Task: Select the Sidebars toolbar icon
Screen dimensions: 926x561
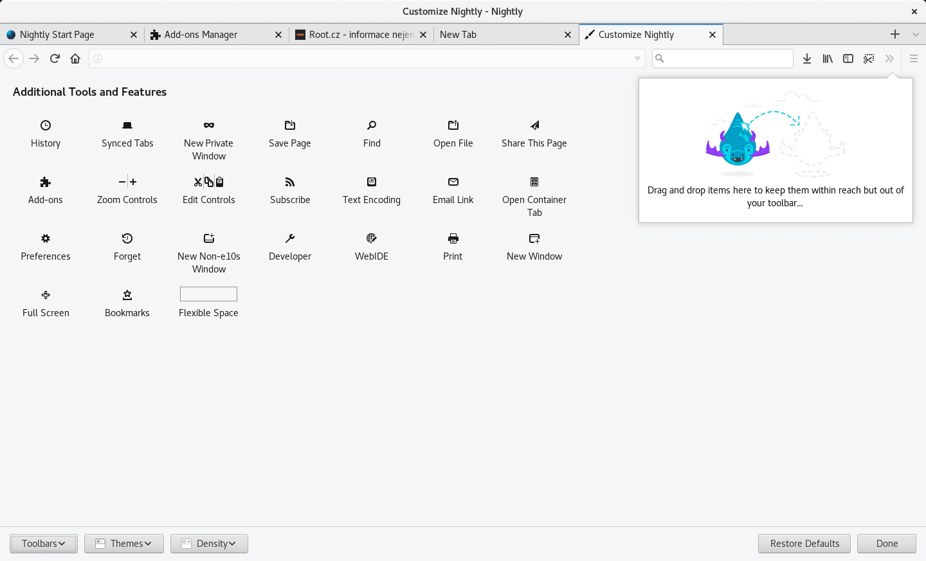Action: [848, 58]
